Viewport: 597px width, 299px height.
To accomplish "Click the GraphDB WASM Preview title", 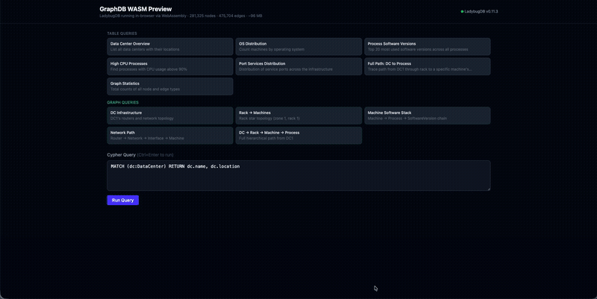I will click(x=136, y=9).
